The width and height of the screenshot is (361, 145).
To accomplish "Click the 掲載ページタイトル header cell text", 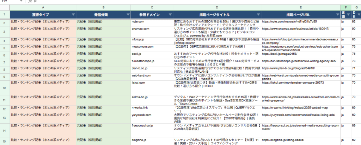I will point(214,15).
